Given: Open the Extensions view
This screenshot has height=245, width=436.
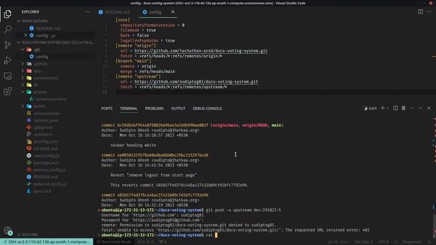Looking at the screenshot, I should (x=7, y=91).
